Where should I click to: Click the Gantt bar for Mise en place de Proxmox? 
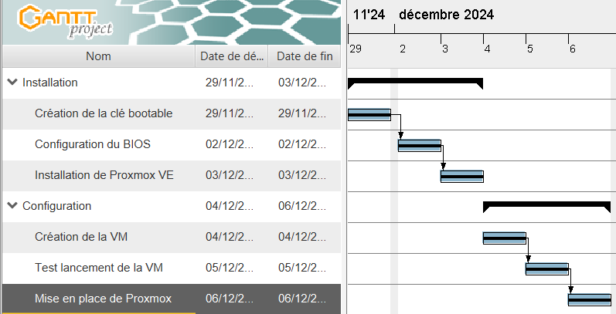point(589,299)
